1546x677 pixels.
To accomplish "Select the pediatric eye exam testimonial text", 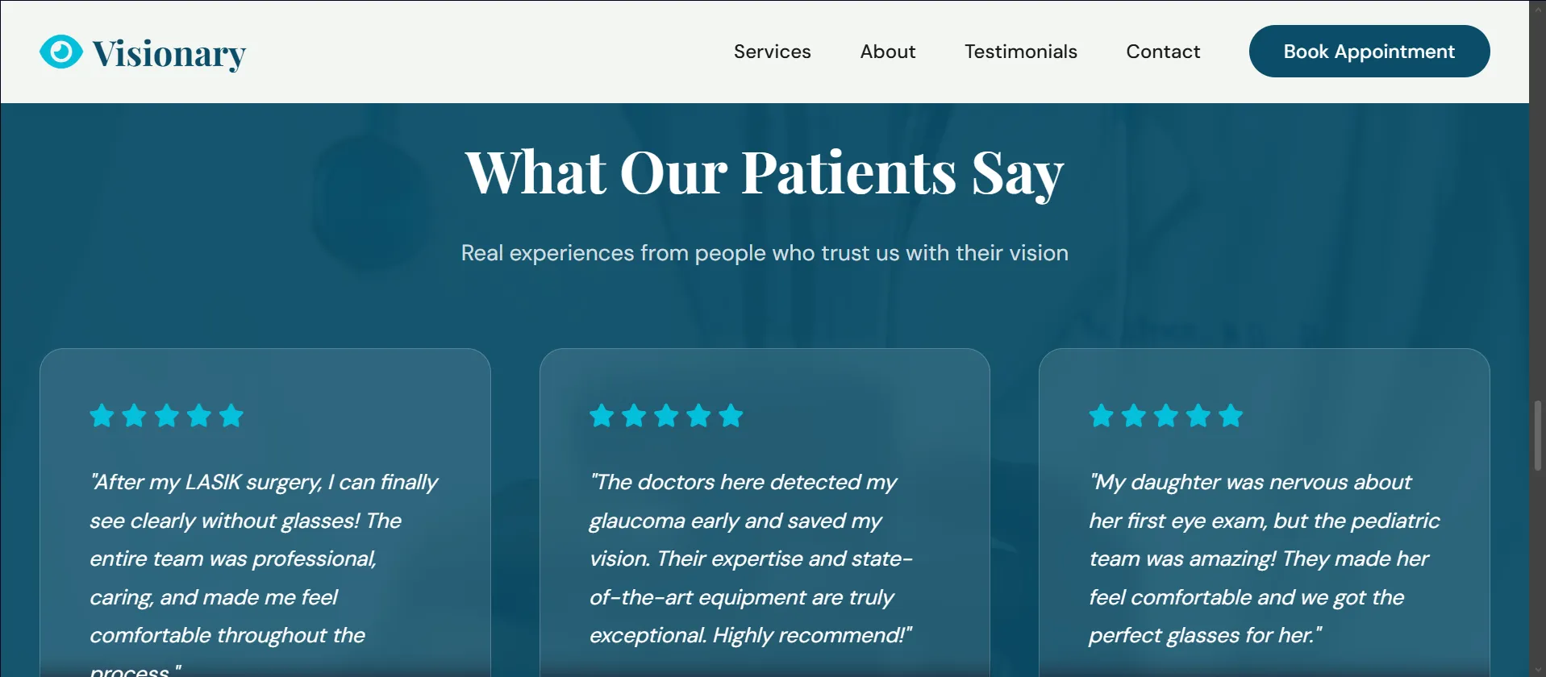I will (1263, 559).
